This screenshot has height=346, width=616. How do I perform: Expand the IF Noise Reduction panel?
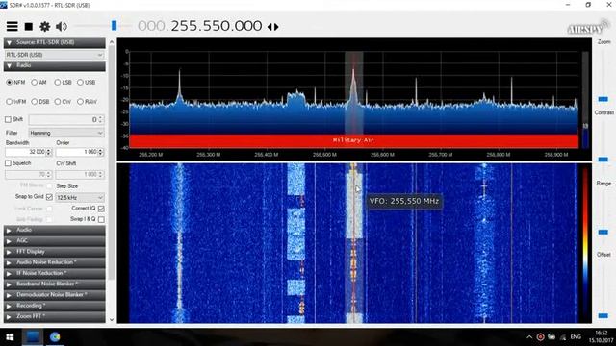tap(55, 273)
